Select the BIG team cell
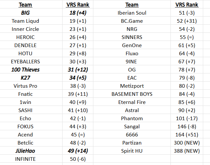 click(x=26, y=13)
